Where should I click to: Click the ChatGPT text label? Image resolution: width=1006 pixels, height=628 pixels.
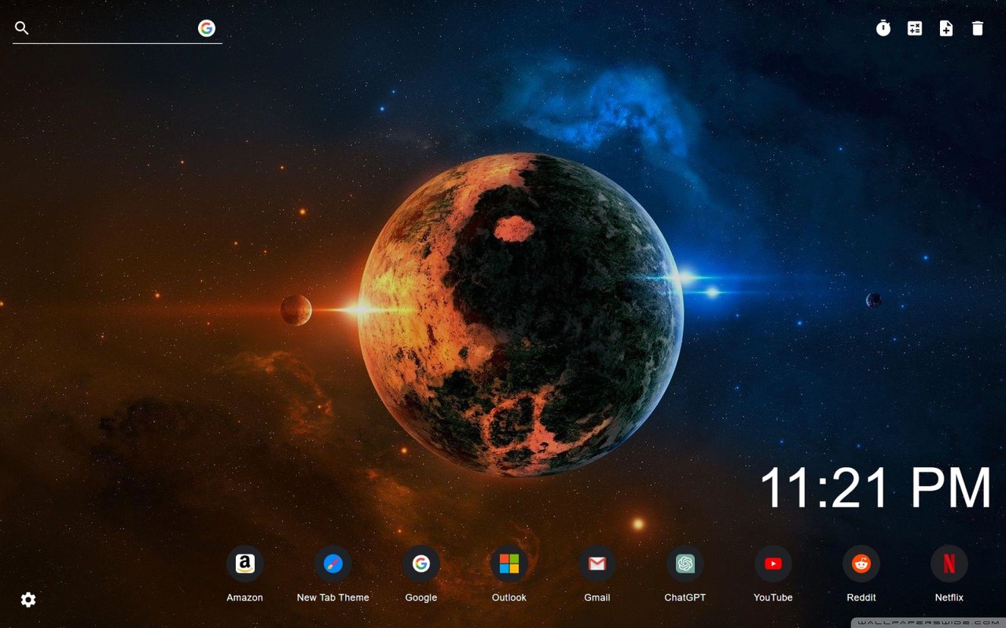coord(685,597)
